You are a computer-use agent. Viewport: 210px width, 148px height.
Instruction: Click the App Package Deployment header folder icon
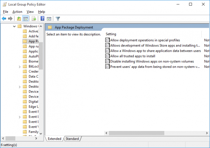(x=50, y=27)
